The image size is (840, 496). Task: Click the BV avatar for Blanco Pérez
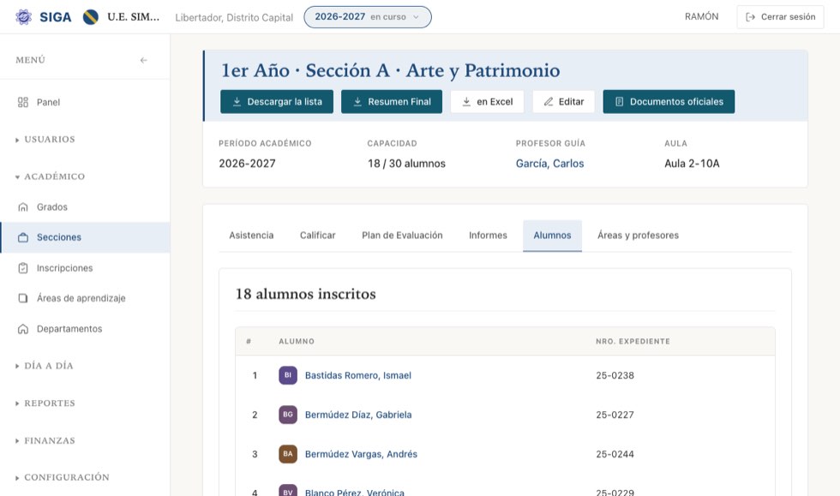(x=288, y=491)
